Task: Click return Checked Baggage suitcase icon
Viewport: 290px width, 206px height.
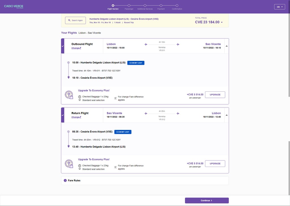Action: tap(80, 166)
